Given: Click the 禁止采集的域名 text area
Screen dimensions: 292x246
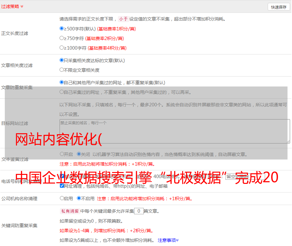Looking at the screenshot, I should (174, 131).
